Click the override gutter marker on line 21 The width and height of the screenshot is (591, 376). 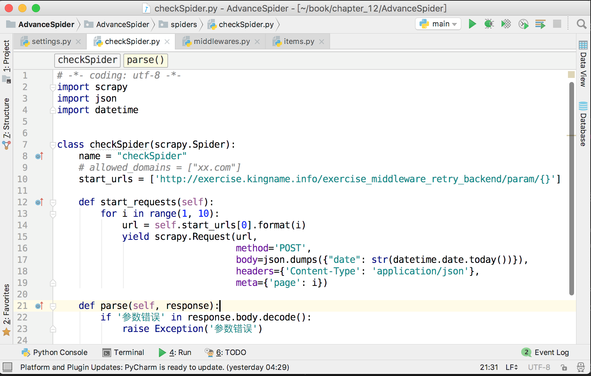pos(39,306)
